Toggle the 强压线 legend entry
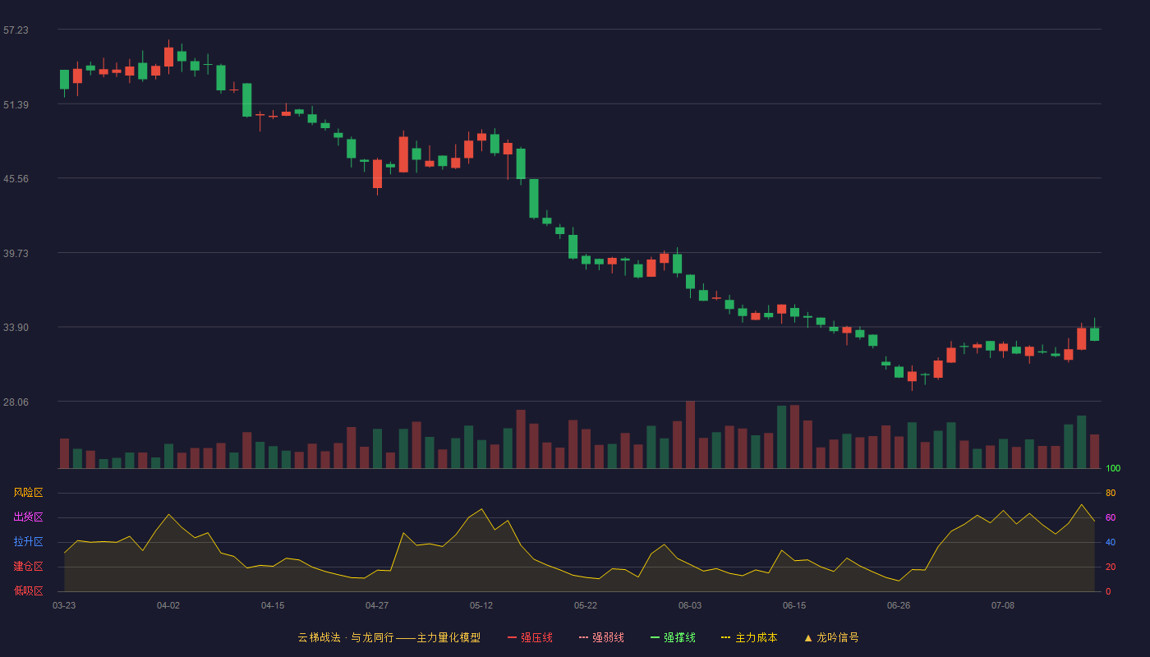 [530, 637]
